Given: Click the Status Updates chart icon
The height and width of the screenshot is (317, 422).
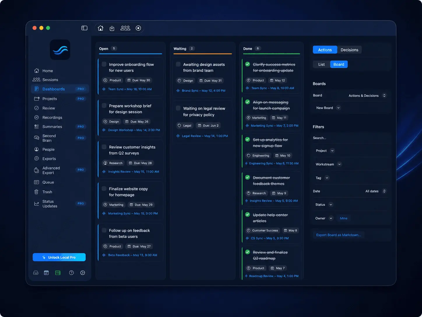Looking at the screenshot, I should [x=36, y=204].
